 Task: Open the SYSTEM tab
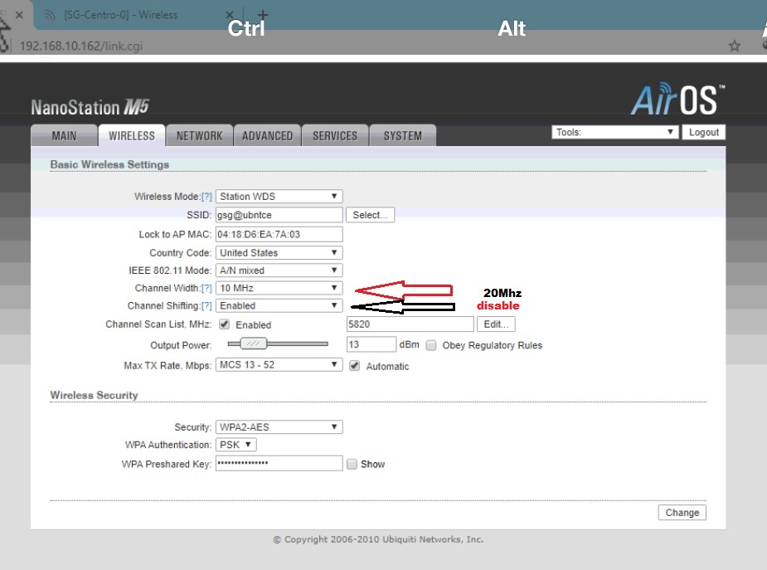tap(403, 135)
